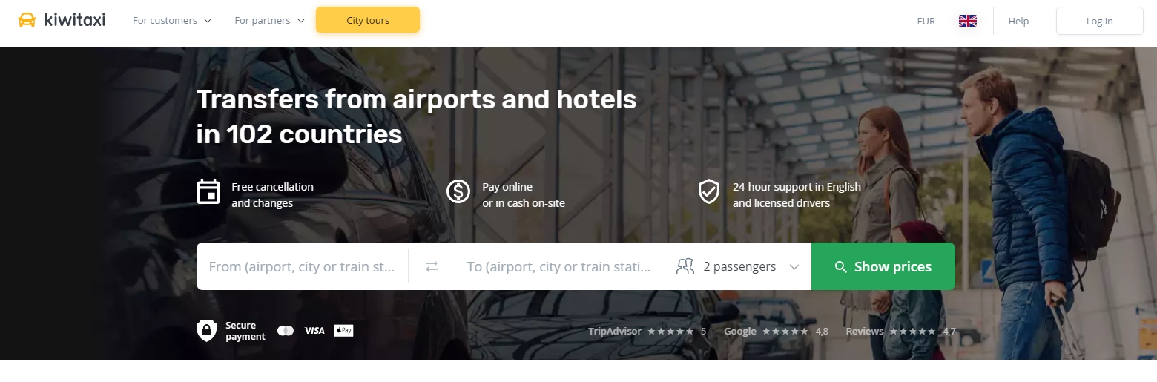1157x382 pixels.
Task: Click the kiwitaxi yellow car logo
Action: pyautogui.click(x=27, y=20)
